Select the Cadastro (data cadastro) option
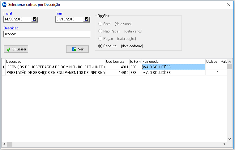The width and height of the screenshot is (235, 150). tap(100, 46)
